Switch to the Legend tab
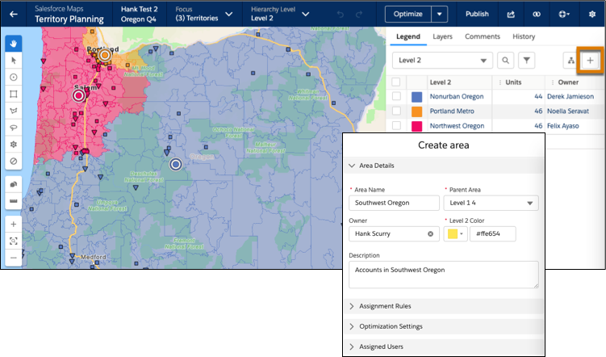 pos(408,36)
